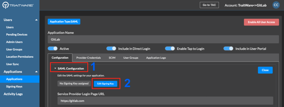
Task: Toggle Include in User Portal
Action: pyautogui.click(x=228, y=49)
